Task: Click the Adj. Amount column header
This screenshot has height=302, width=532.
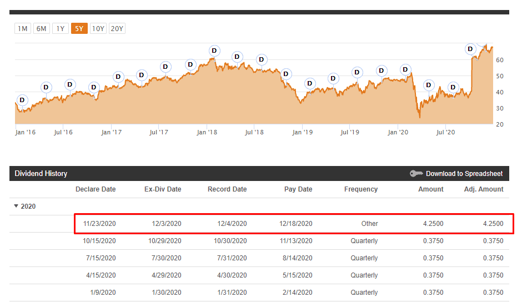Action: tap(484, 189)
